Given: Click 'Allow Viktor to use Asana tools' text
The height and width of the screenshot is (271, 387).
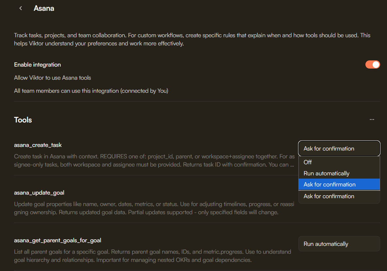Looking at the screenshot, I should click(53, 78).
